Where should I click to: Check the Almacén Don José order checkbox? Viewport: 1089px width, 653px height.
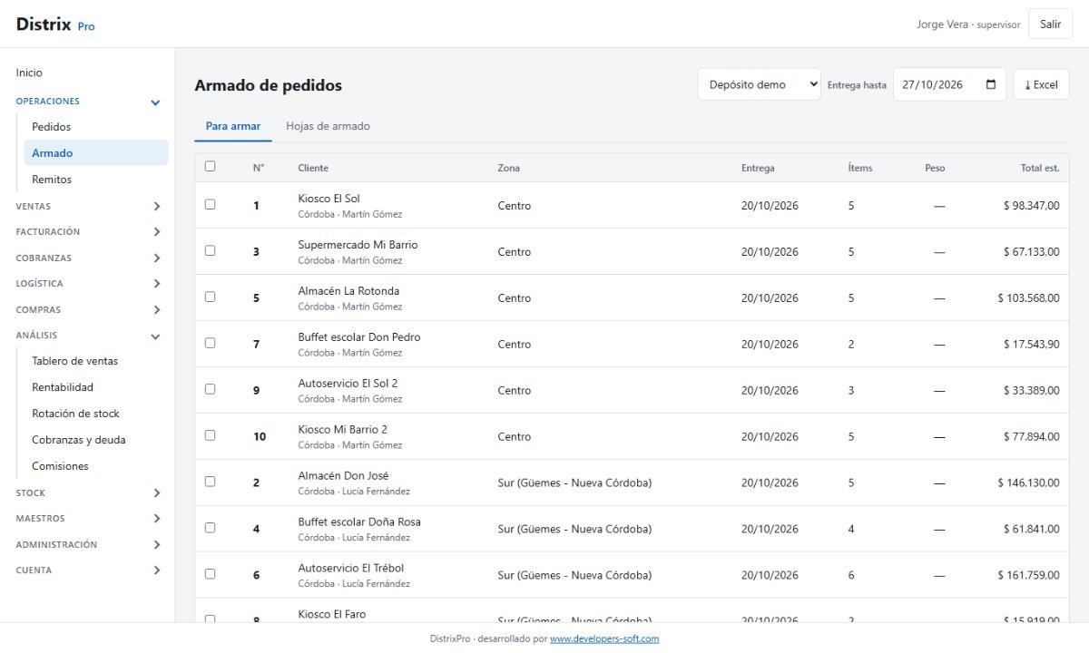point(211,482)
